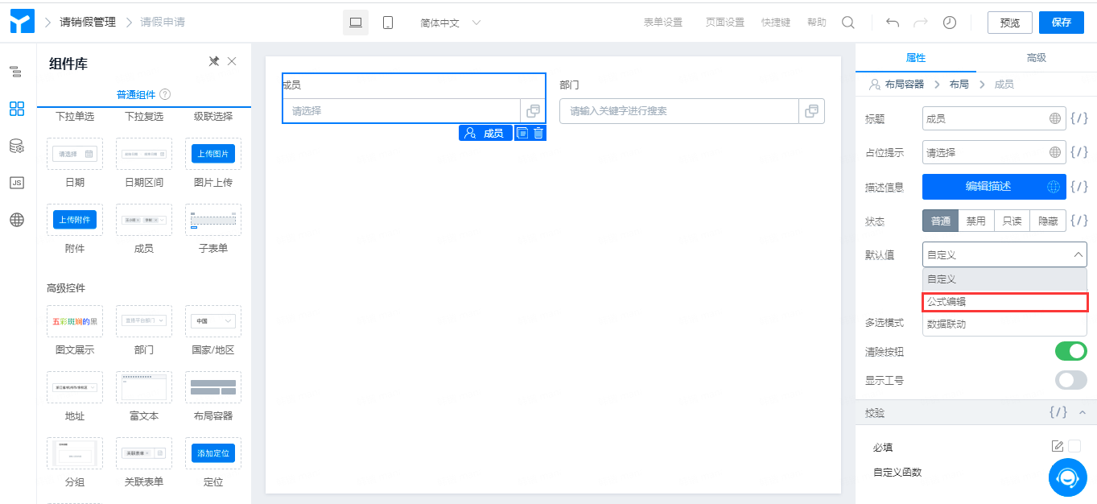Open the search magnifier icon
1097x504 pixels.
click(848, 23)
